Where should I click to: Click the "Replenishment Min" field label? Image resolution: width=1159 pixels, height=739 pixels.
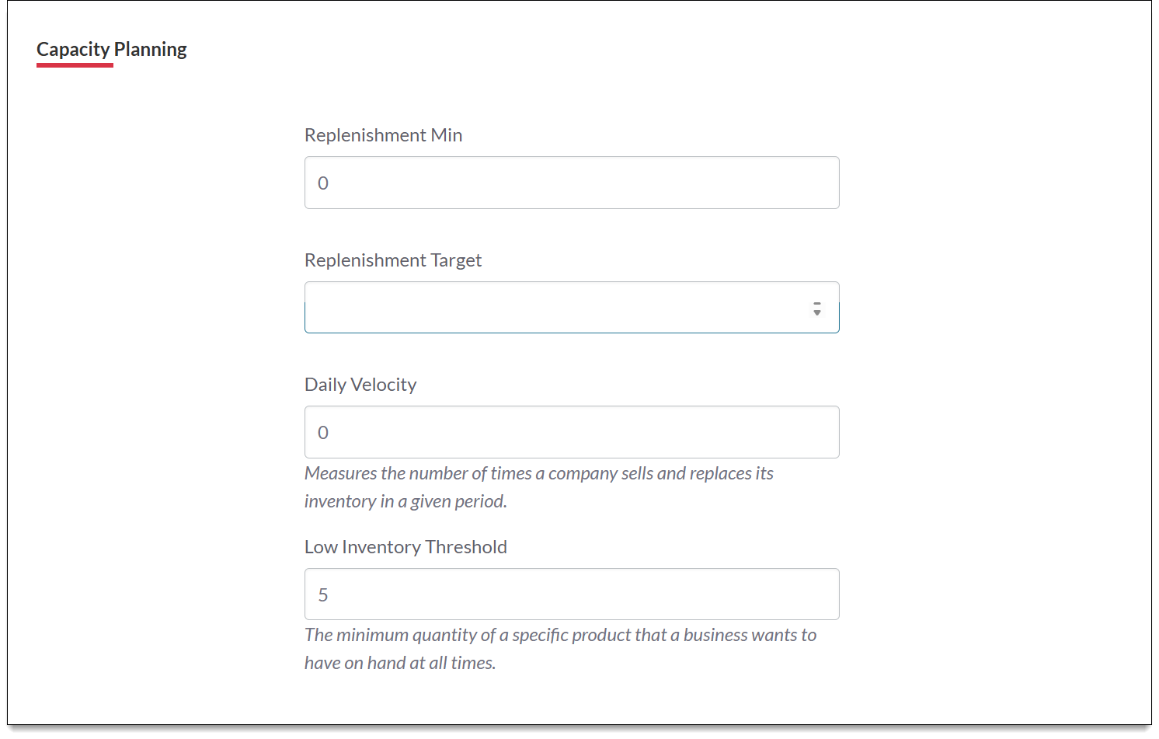click(x=383, y=135)
